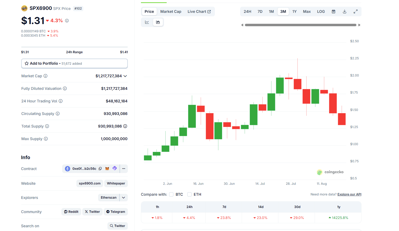Follow the Explore our API link
This screenshot has height=231, width=399.
349,194
